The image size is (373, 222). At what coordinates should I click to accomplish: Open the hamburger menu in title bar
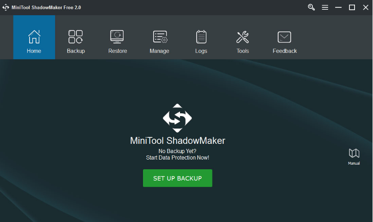click(325, 7)
